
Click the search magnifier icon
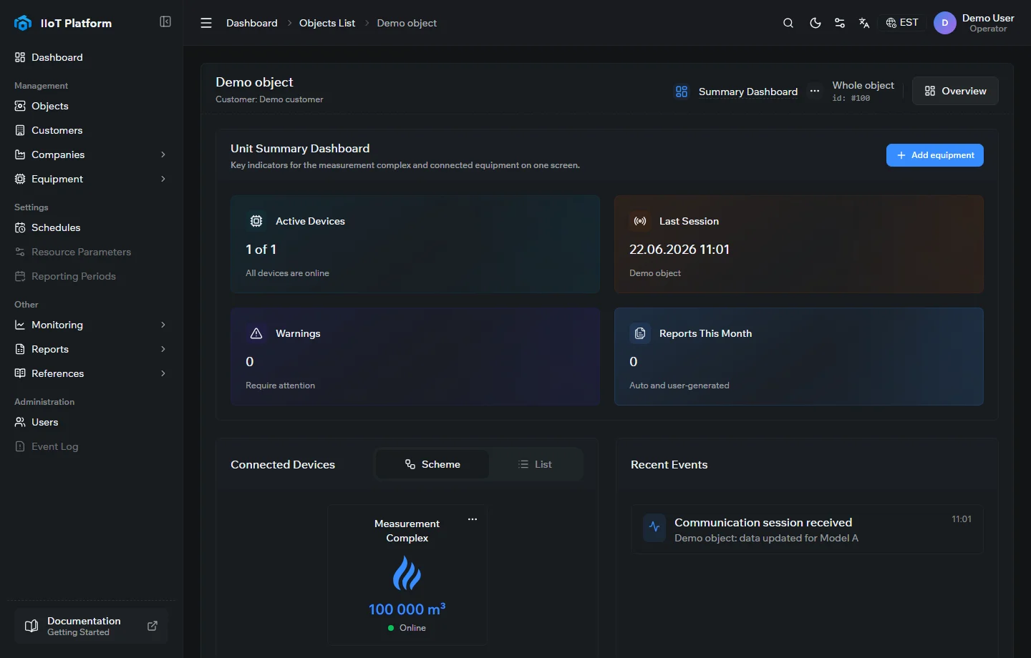click(x=788, y=23)
